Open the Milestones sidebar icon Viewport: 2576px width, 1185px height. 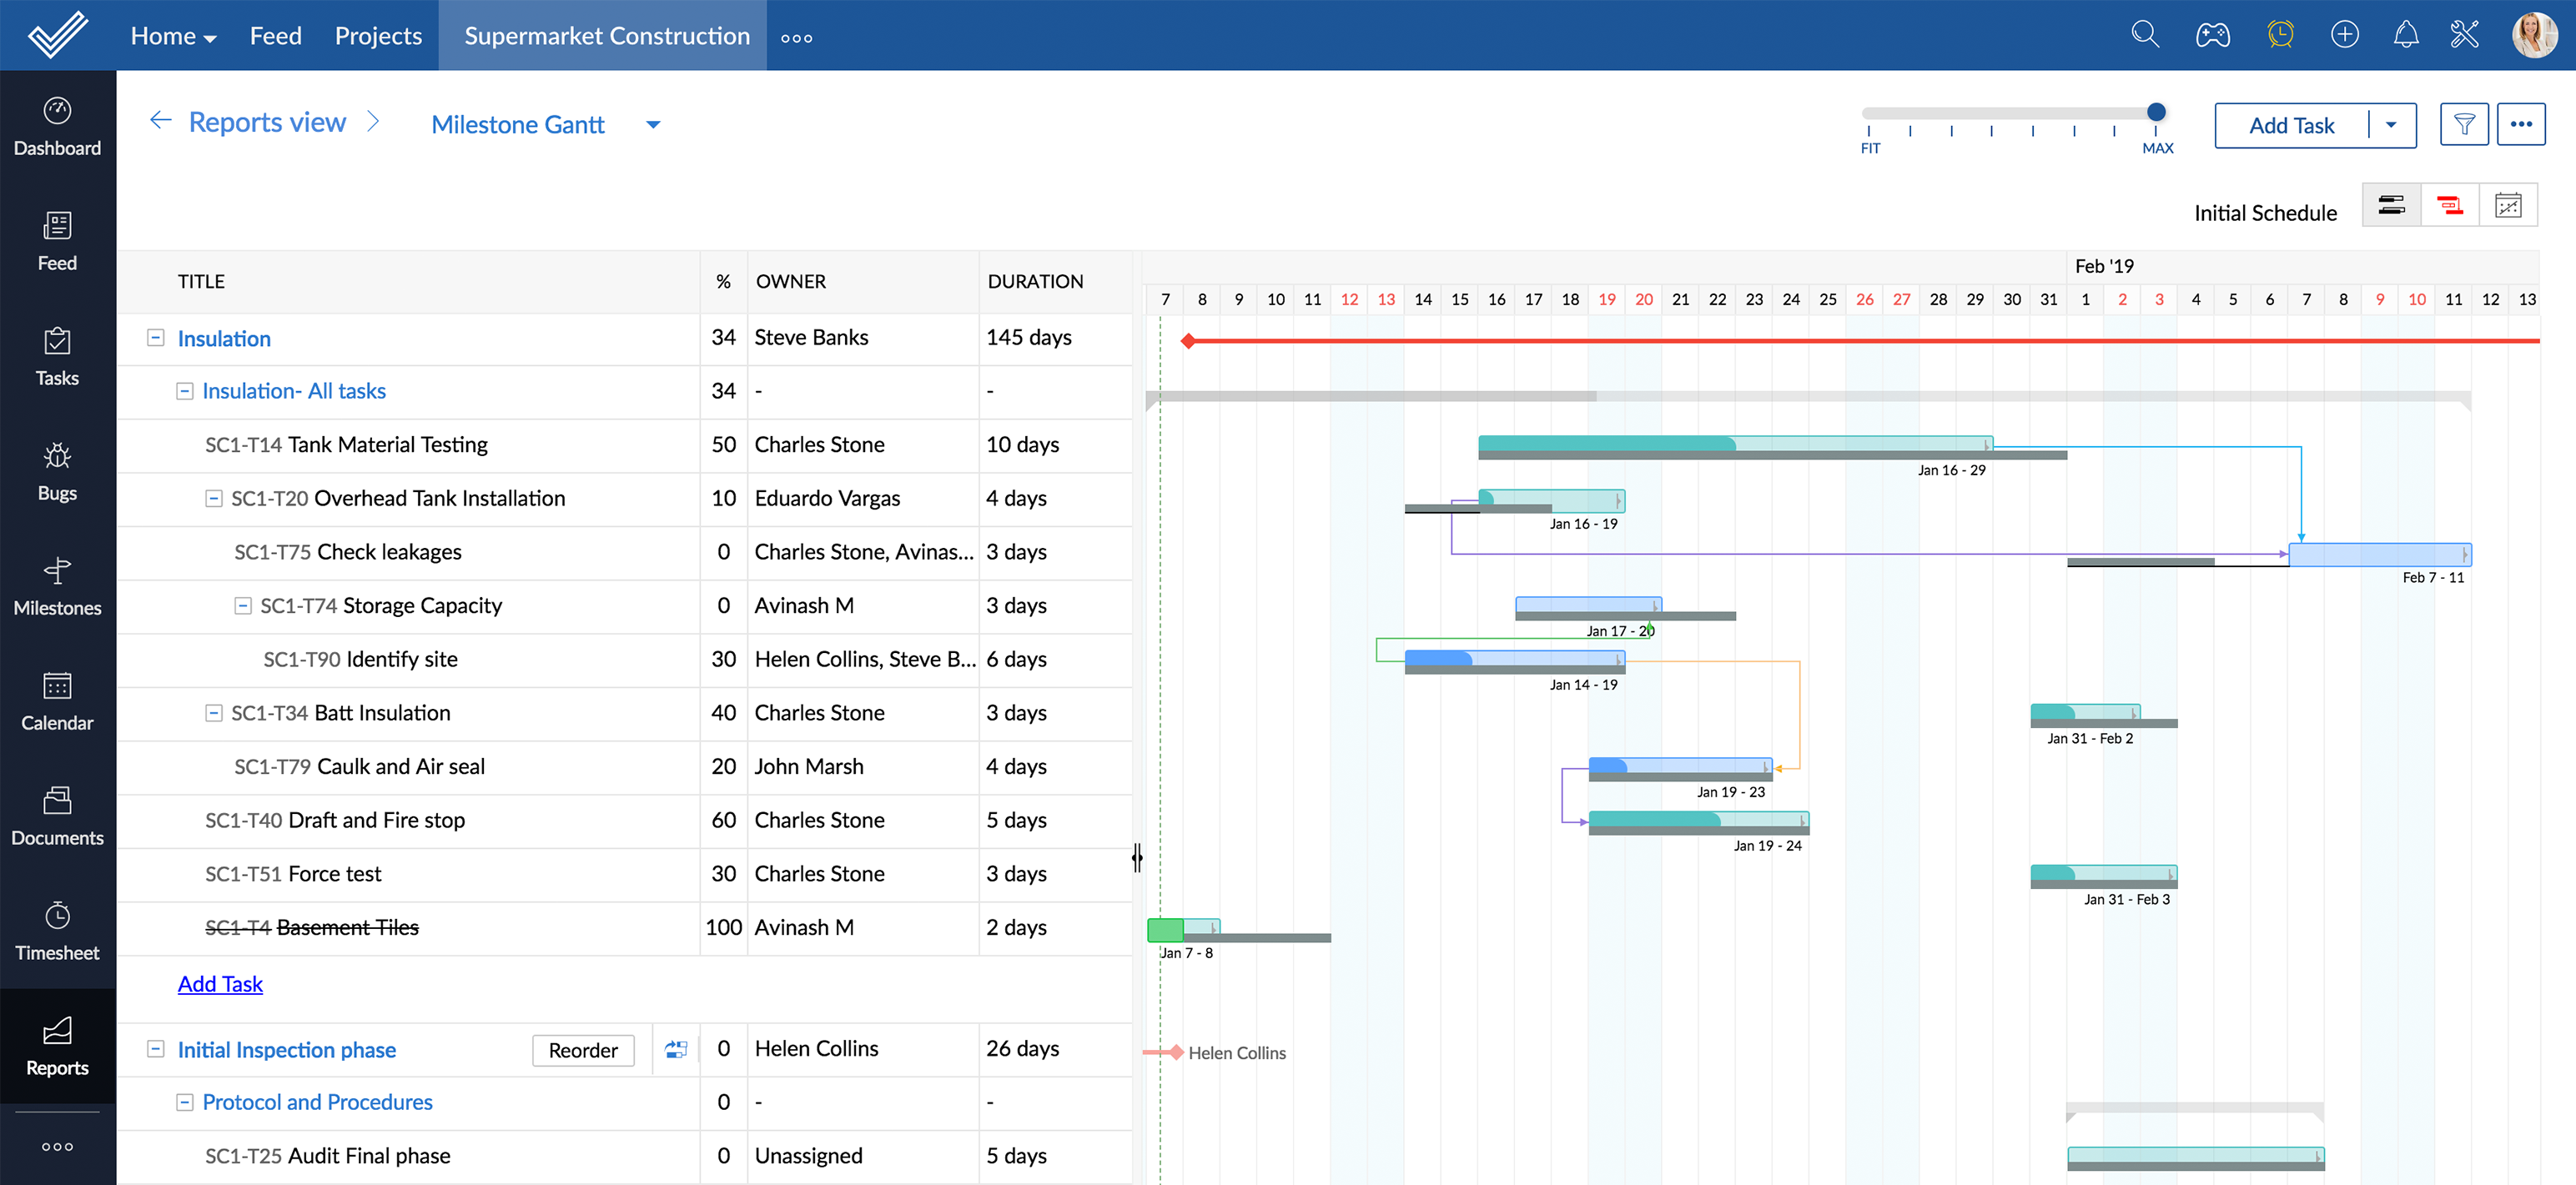coord(57,586)
